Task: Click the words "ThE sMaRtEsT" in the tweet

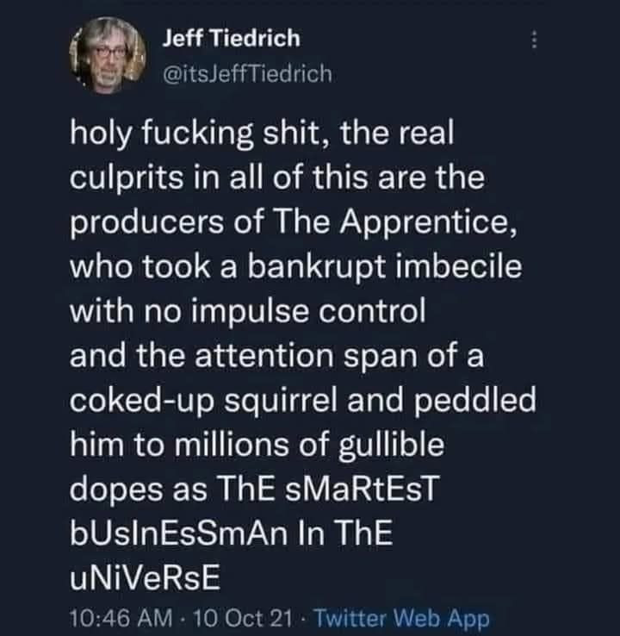Action: (327, 489)
